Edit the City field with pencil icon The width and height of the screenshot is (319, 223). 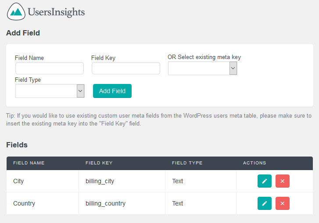(x=265, y=181)
